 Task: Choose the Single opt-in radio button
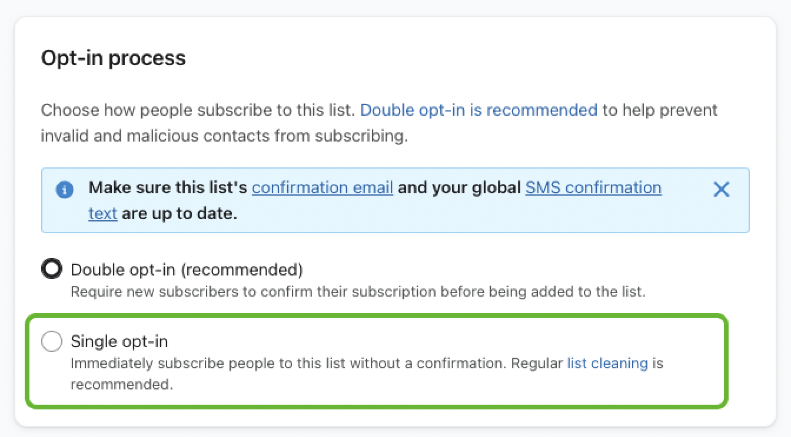[x=52, y=341]
